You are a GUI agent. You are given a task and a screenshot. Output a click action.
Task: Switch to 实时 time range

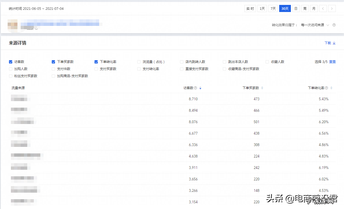250,9
